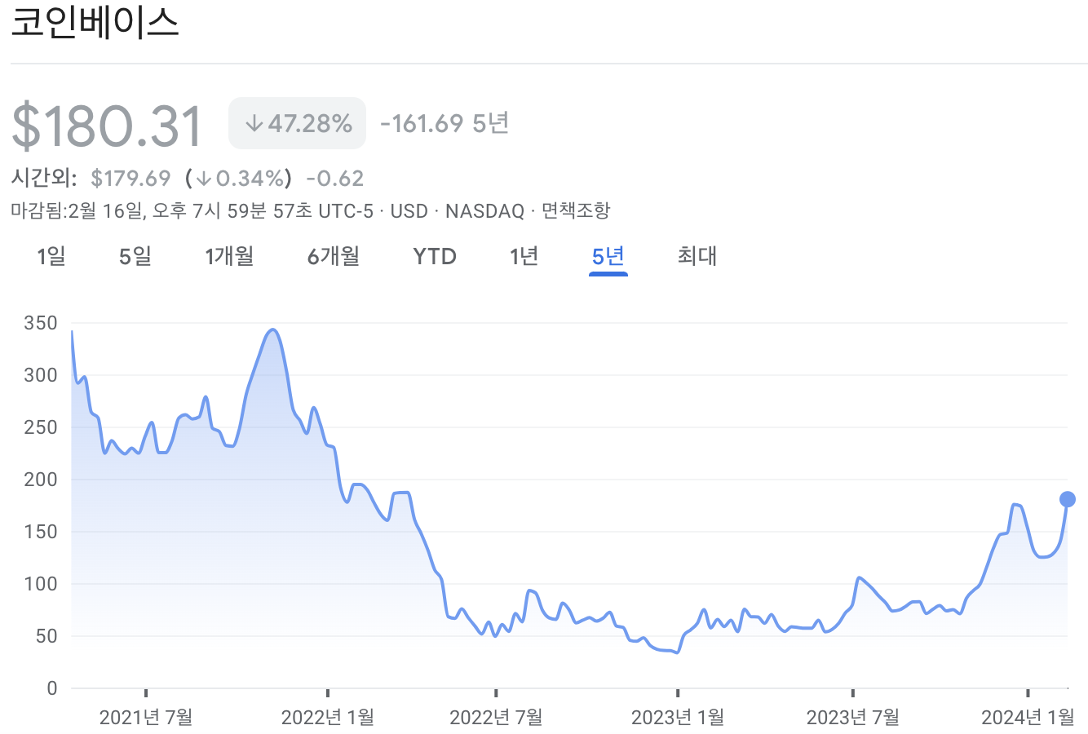Switch chart to 6개월 range

[334, 257]
